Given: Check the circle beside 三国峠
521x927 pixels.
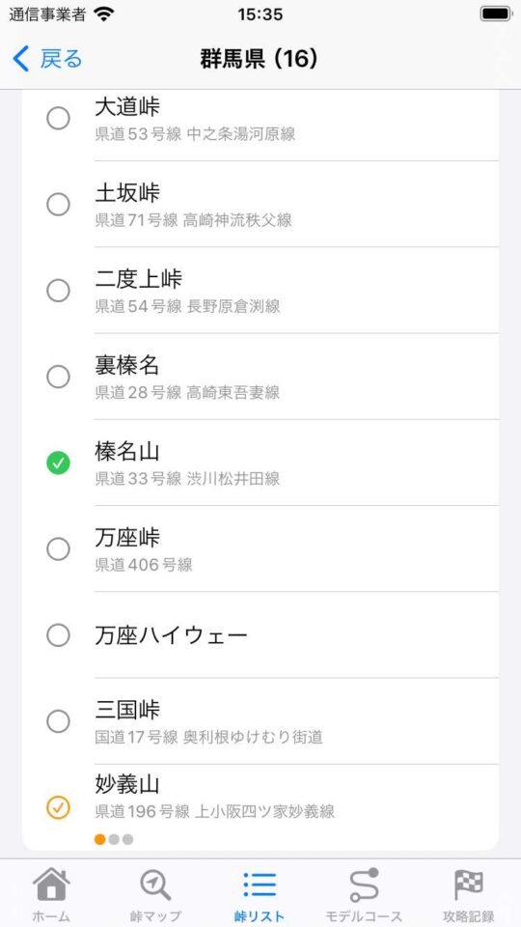Looking at the screenshot, I should point(58,721).
